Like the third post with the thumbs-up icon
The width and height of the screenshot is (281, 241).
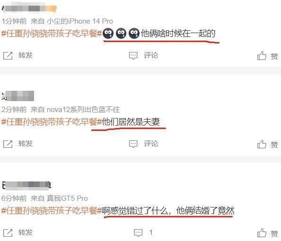click(x=262, y=233)
